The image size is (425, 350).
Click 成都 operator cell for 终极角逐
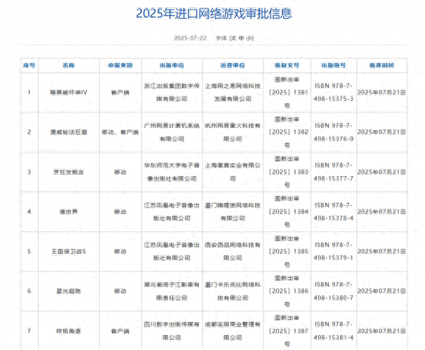point(232,331)
